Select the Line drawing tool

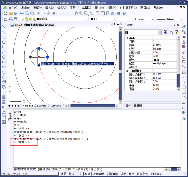point(4,27)
